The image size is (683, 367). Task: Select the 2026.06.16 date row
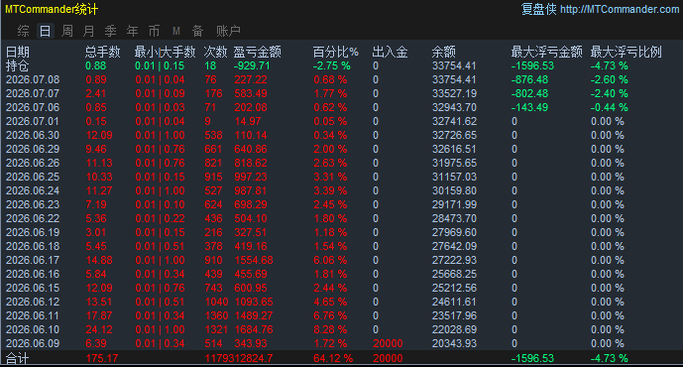tap(33, 274)
